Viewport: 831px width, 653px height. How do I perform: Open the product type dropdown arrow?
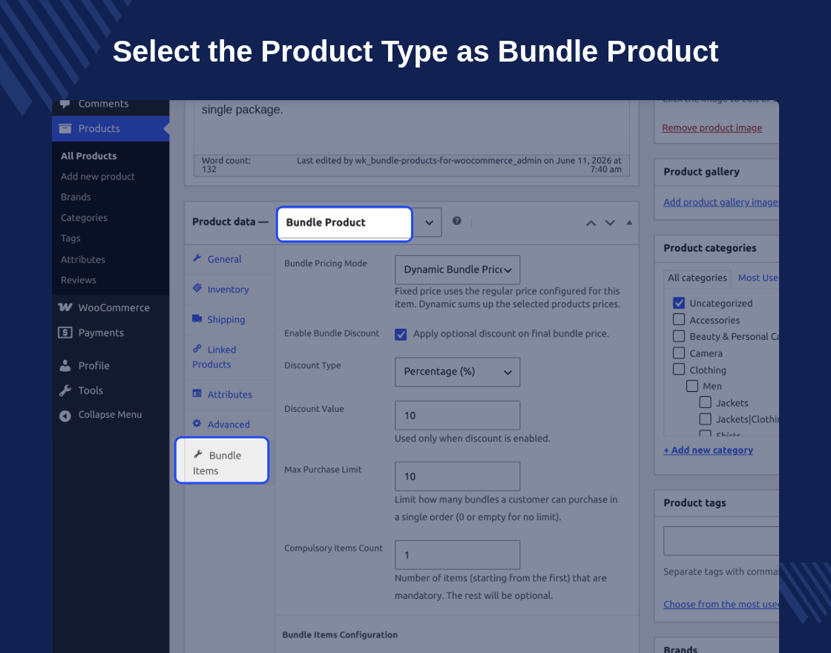coord(430,223)
